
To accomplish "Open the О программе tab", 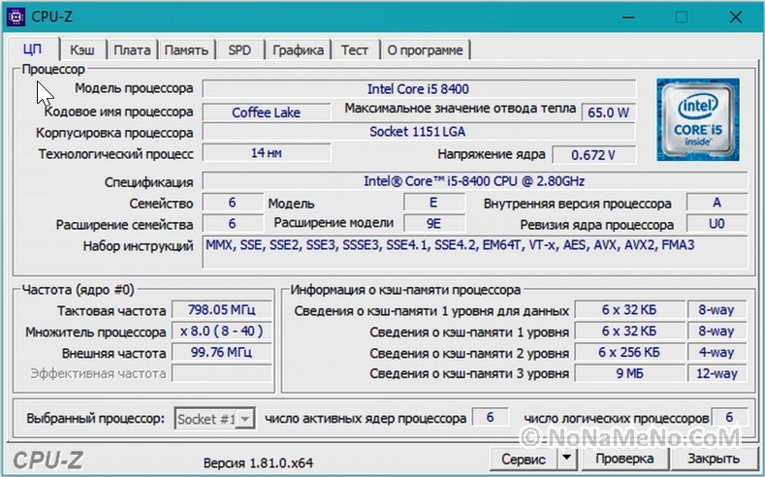I will click(425, 49).
